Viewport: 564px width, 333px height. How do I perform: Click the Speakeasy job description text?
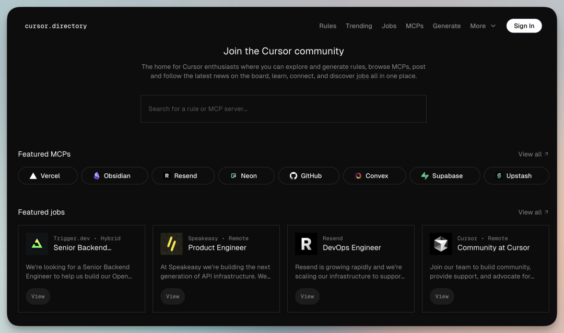coord(215,271)
